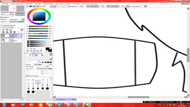The image size is (190, 107).
Task: Click the foreground black color swatch
Action: pos(47,49)
